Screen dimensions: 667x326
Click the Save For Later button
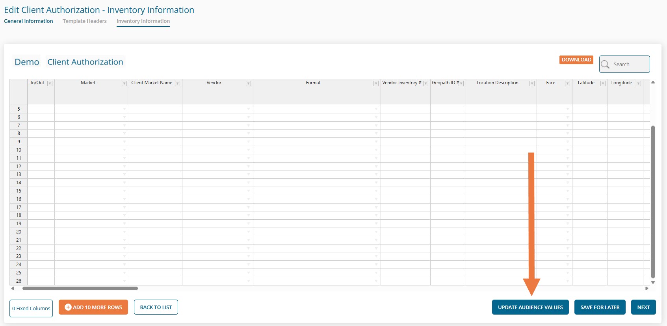click(600, 307)
